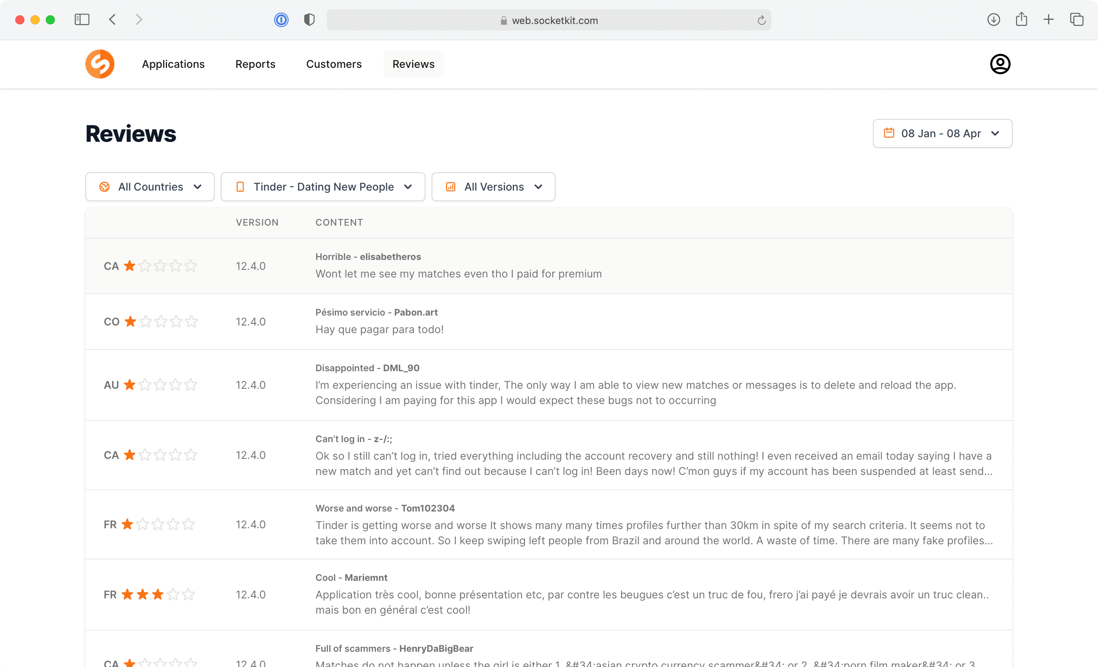Select Applications in the navigation bar
The image size is (1098, 667).
pyautogui.click(x=173, y=64)
